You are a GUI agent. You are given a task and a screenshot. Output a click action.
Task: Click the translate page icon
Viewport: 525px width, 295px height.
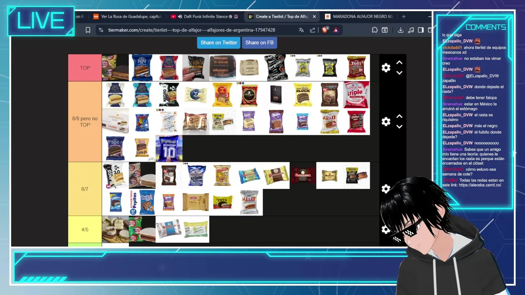301,30
